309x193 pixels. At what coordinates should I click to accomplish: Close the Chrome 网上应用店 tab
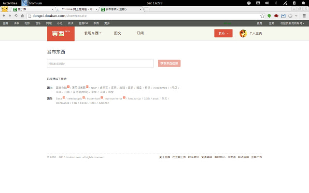pos(97,9)
